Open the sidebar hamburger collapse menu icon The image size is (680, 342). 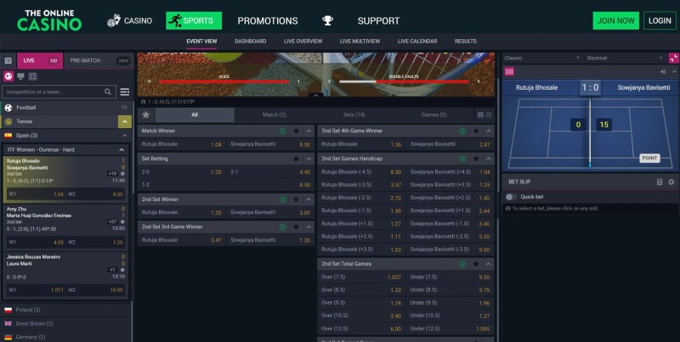point(124,92)
